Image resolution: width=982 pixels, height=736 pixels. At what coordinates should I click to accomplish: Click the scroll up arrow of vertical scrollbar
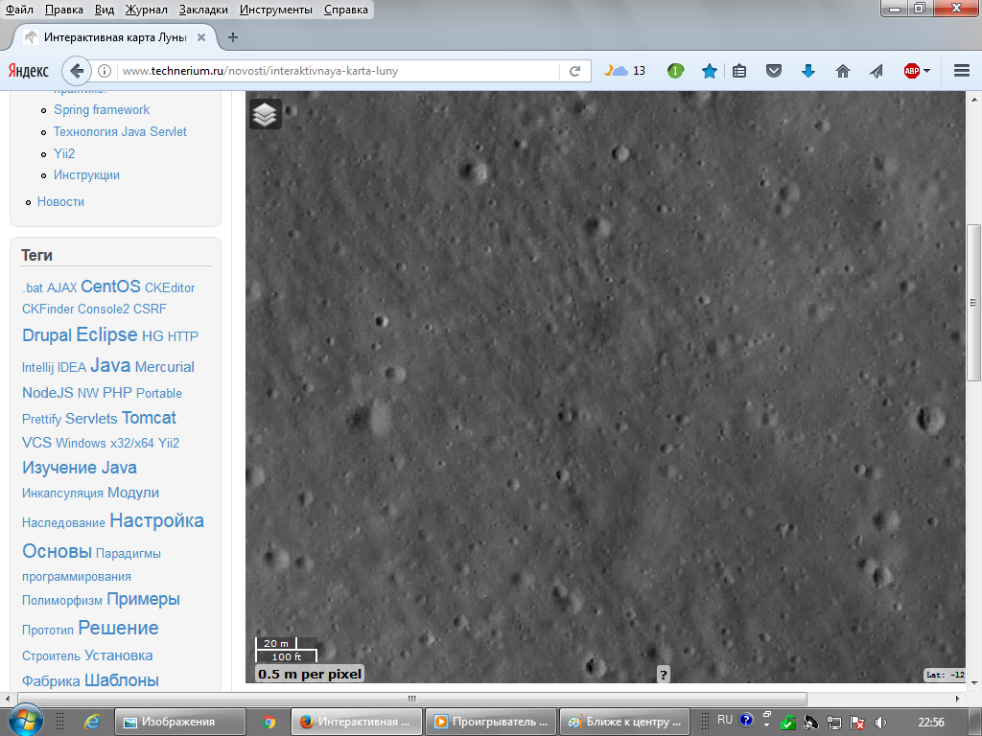point(974,100)
